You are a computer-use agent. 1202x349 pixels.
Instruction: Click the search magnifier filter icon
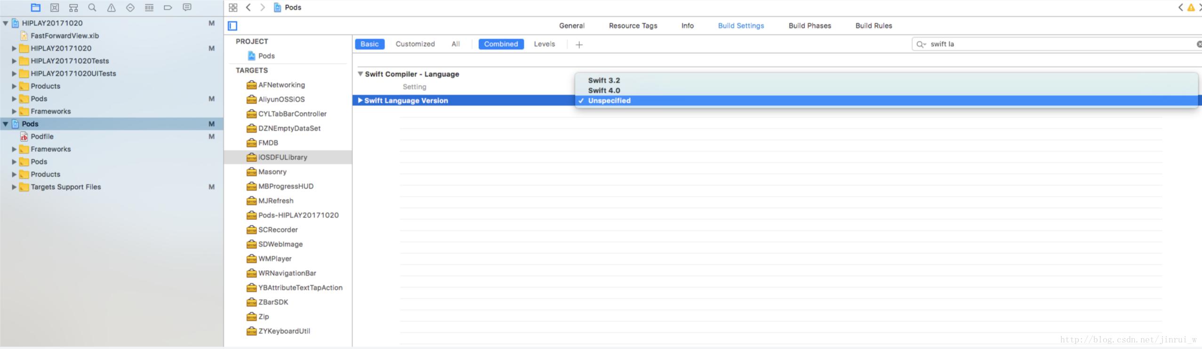[921, 44]
